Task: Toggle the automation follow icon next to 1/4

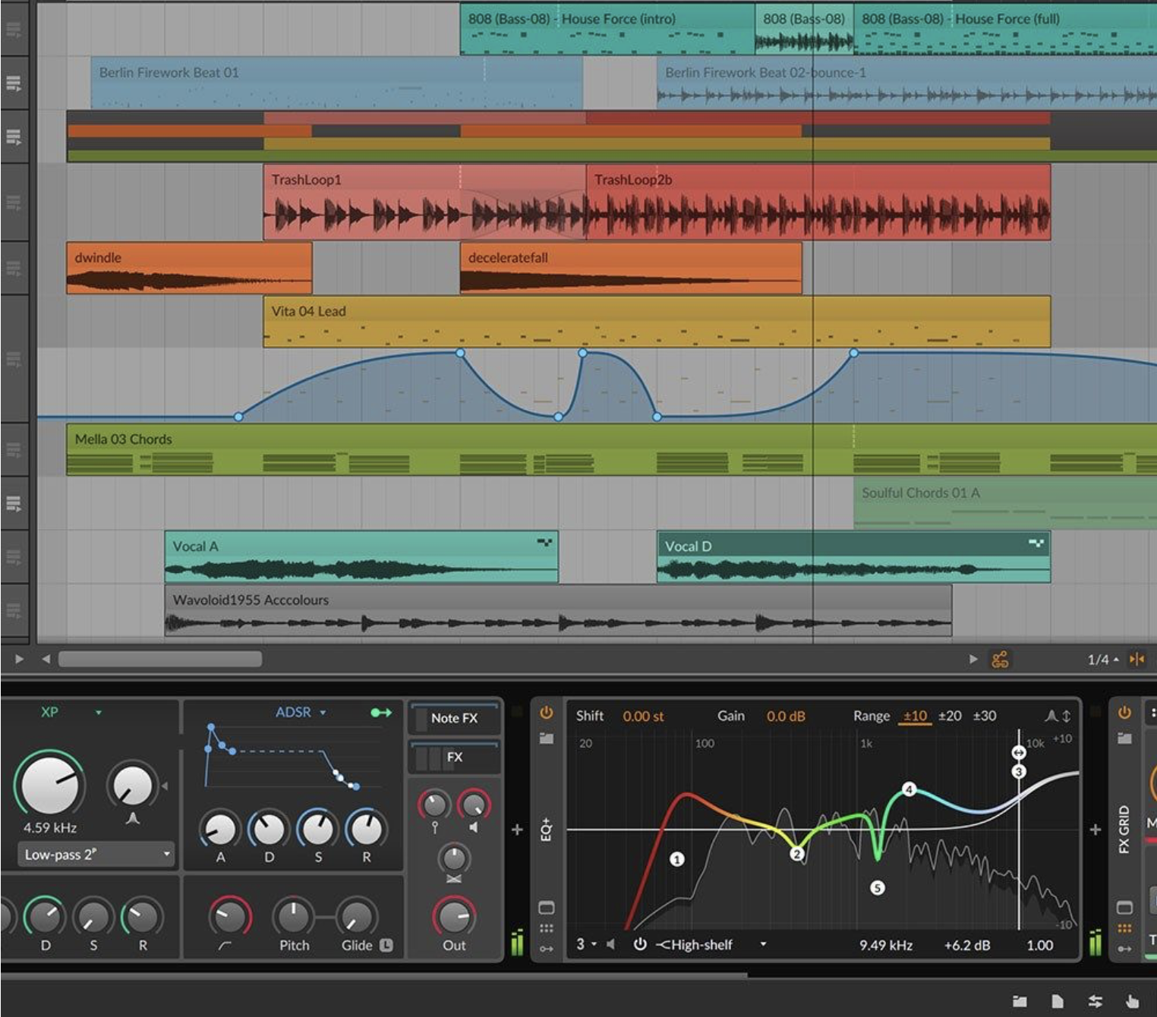Action: pos(1000,660)
